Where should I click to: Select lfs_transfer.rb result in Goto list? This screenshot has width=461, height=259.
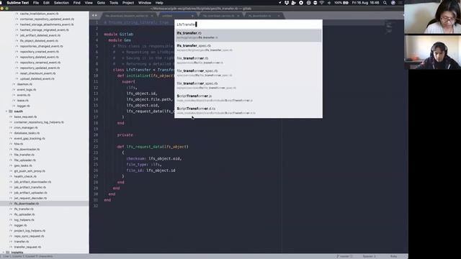point(248,35)
